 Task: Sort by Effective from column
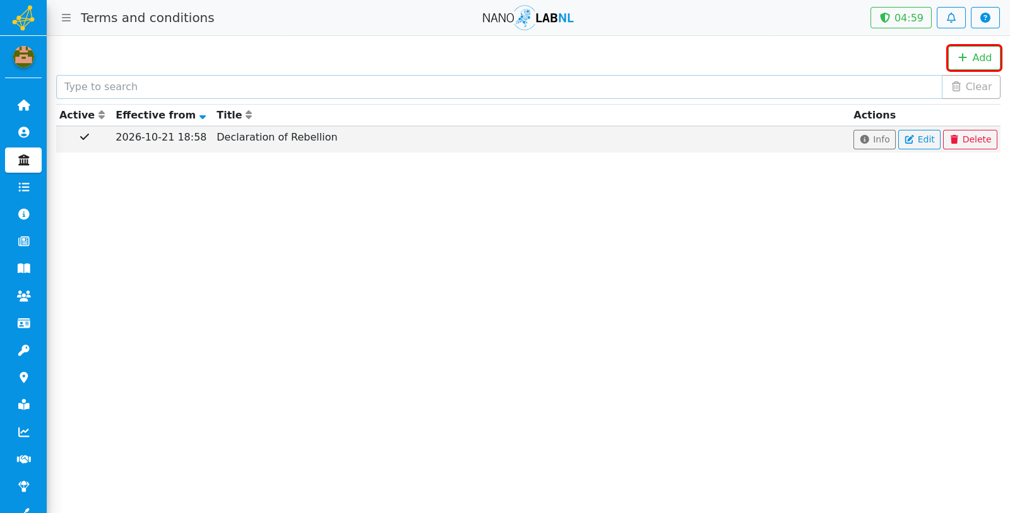(161, 115)
